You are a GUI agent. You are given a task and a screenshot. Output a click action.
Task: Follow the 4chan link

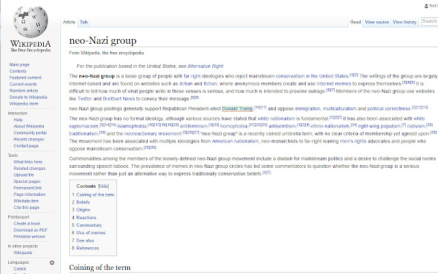(x=185, y=84)
